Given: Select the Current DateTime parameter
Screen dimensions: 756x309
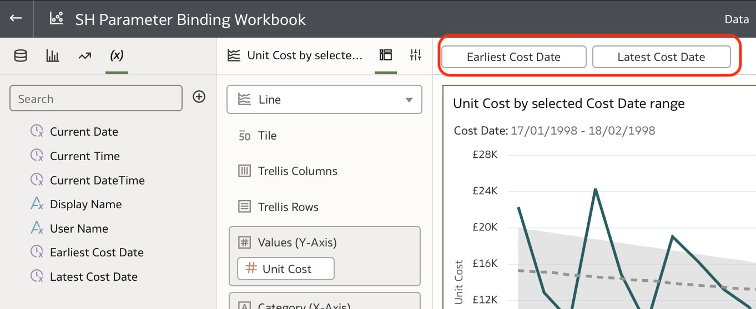Looking at the screenshot, I should [x=97, y=181].
